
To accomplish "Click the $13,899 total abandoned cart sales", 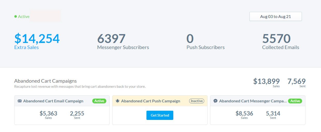I will [x=267, y=81].
